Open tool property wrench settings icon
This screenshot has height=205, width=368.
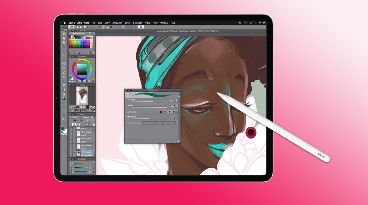[178, 141]
